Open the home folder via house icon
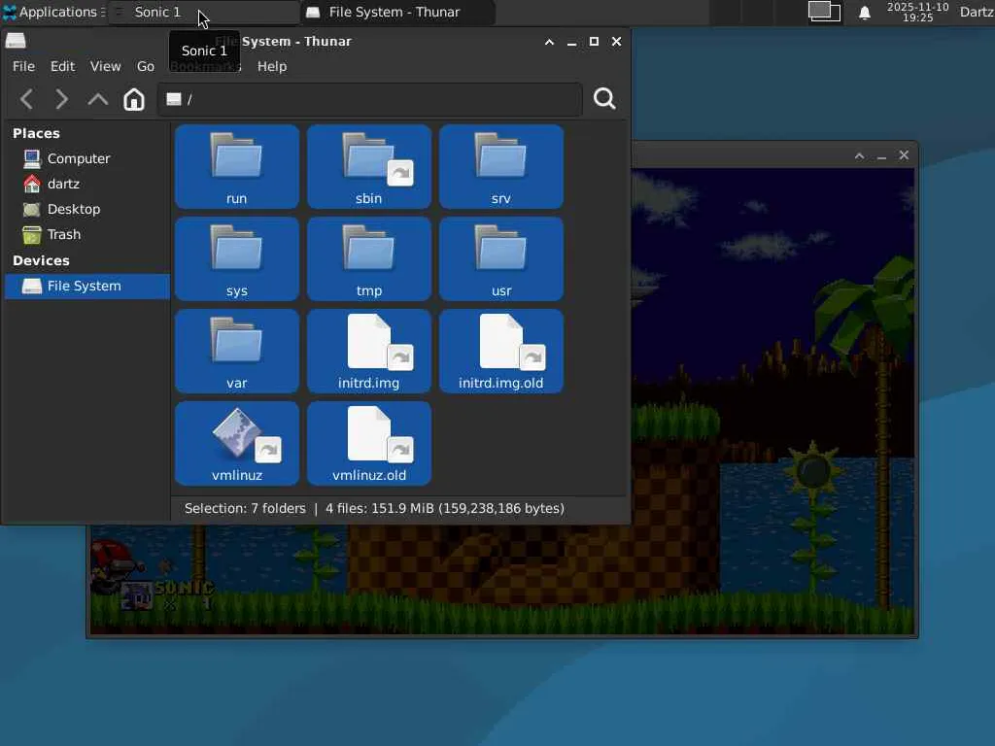This screenshot has width=995, height=746. coord(134,99)
